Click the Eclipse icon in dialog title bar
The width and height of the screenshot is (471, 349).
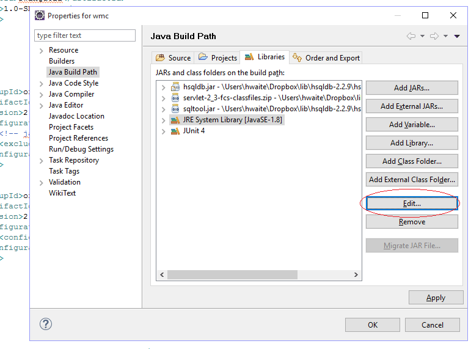click(x=40, y=15)
